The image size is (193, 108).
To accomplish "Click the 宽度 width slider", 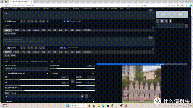I will 37,80.
